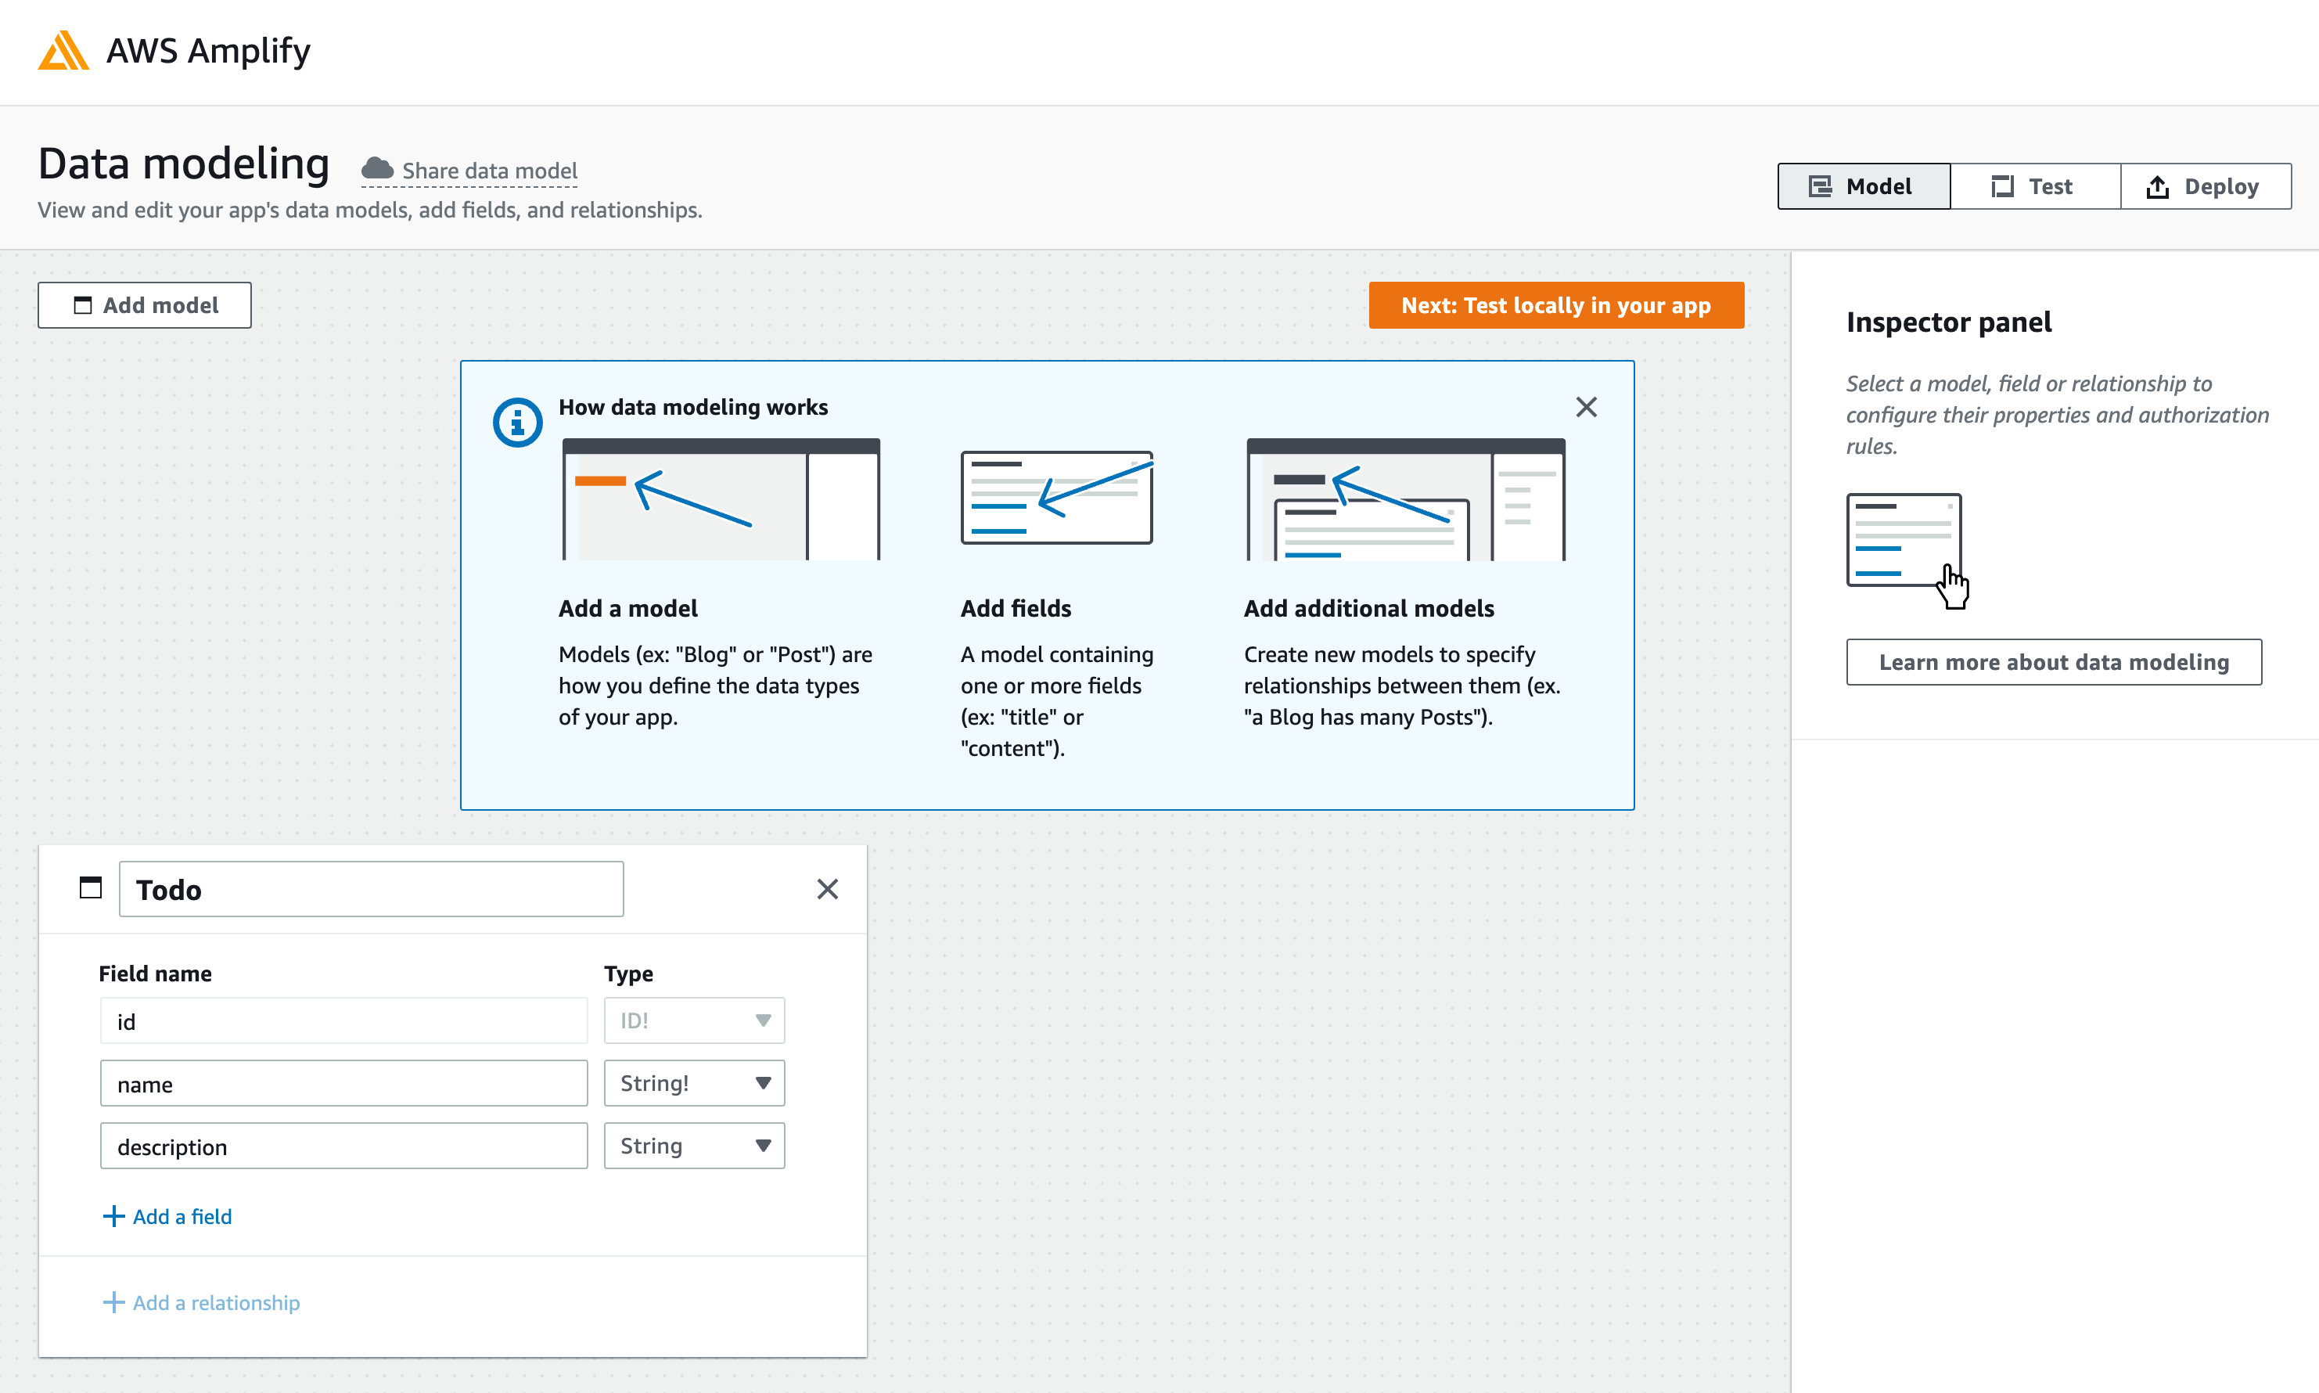Click the Add fields illustration

(x=1057, y=498)
